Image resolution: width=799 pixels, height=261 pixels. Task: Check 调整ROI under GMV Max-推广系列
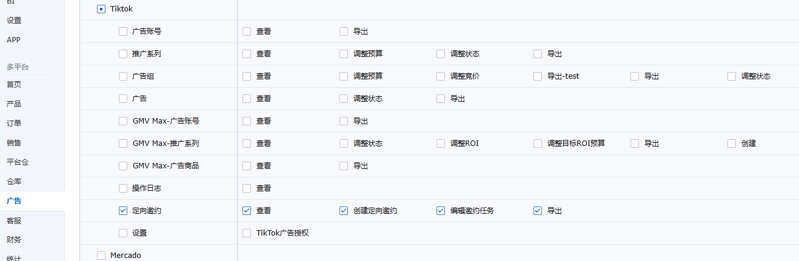pos(441,144)
